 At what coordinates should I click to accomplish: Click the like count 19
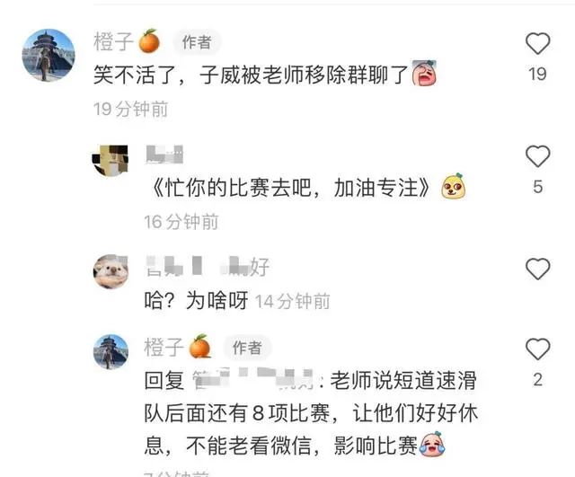[537, 74]
